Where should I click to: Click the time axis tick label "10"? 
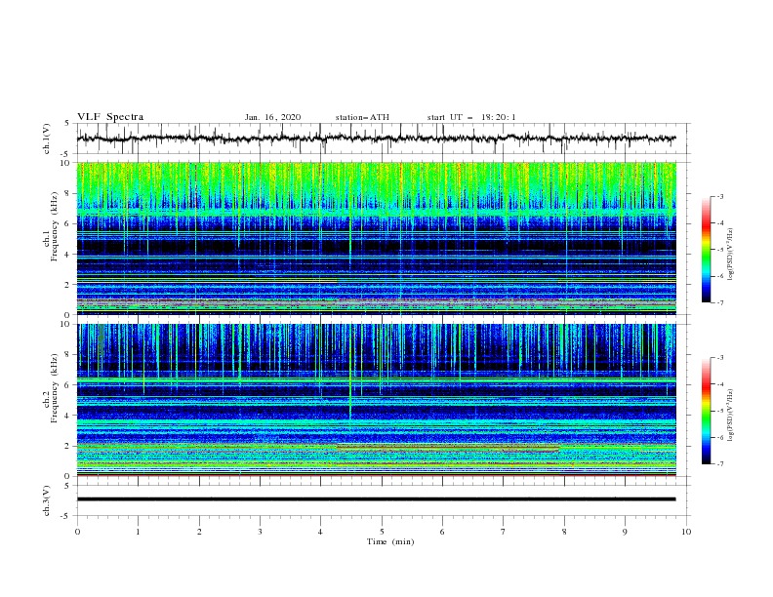point(686,532)
